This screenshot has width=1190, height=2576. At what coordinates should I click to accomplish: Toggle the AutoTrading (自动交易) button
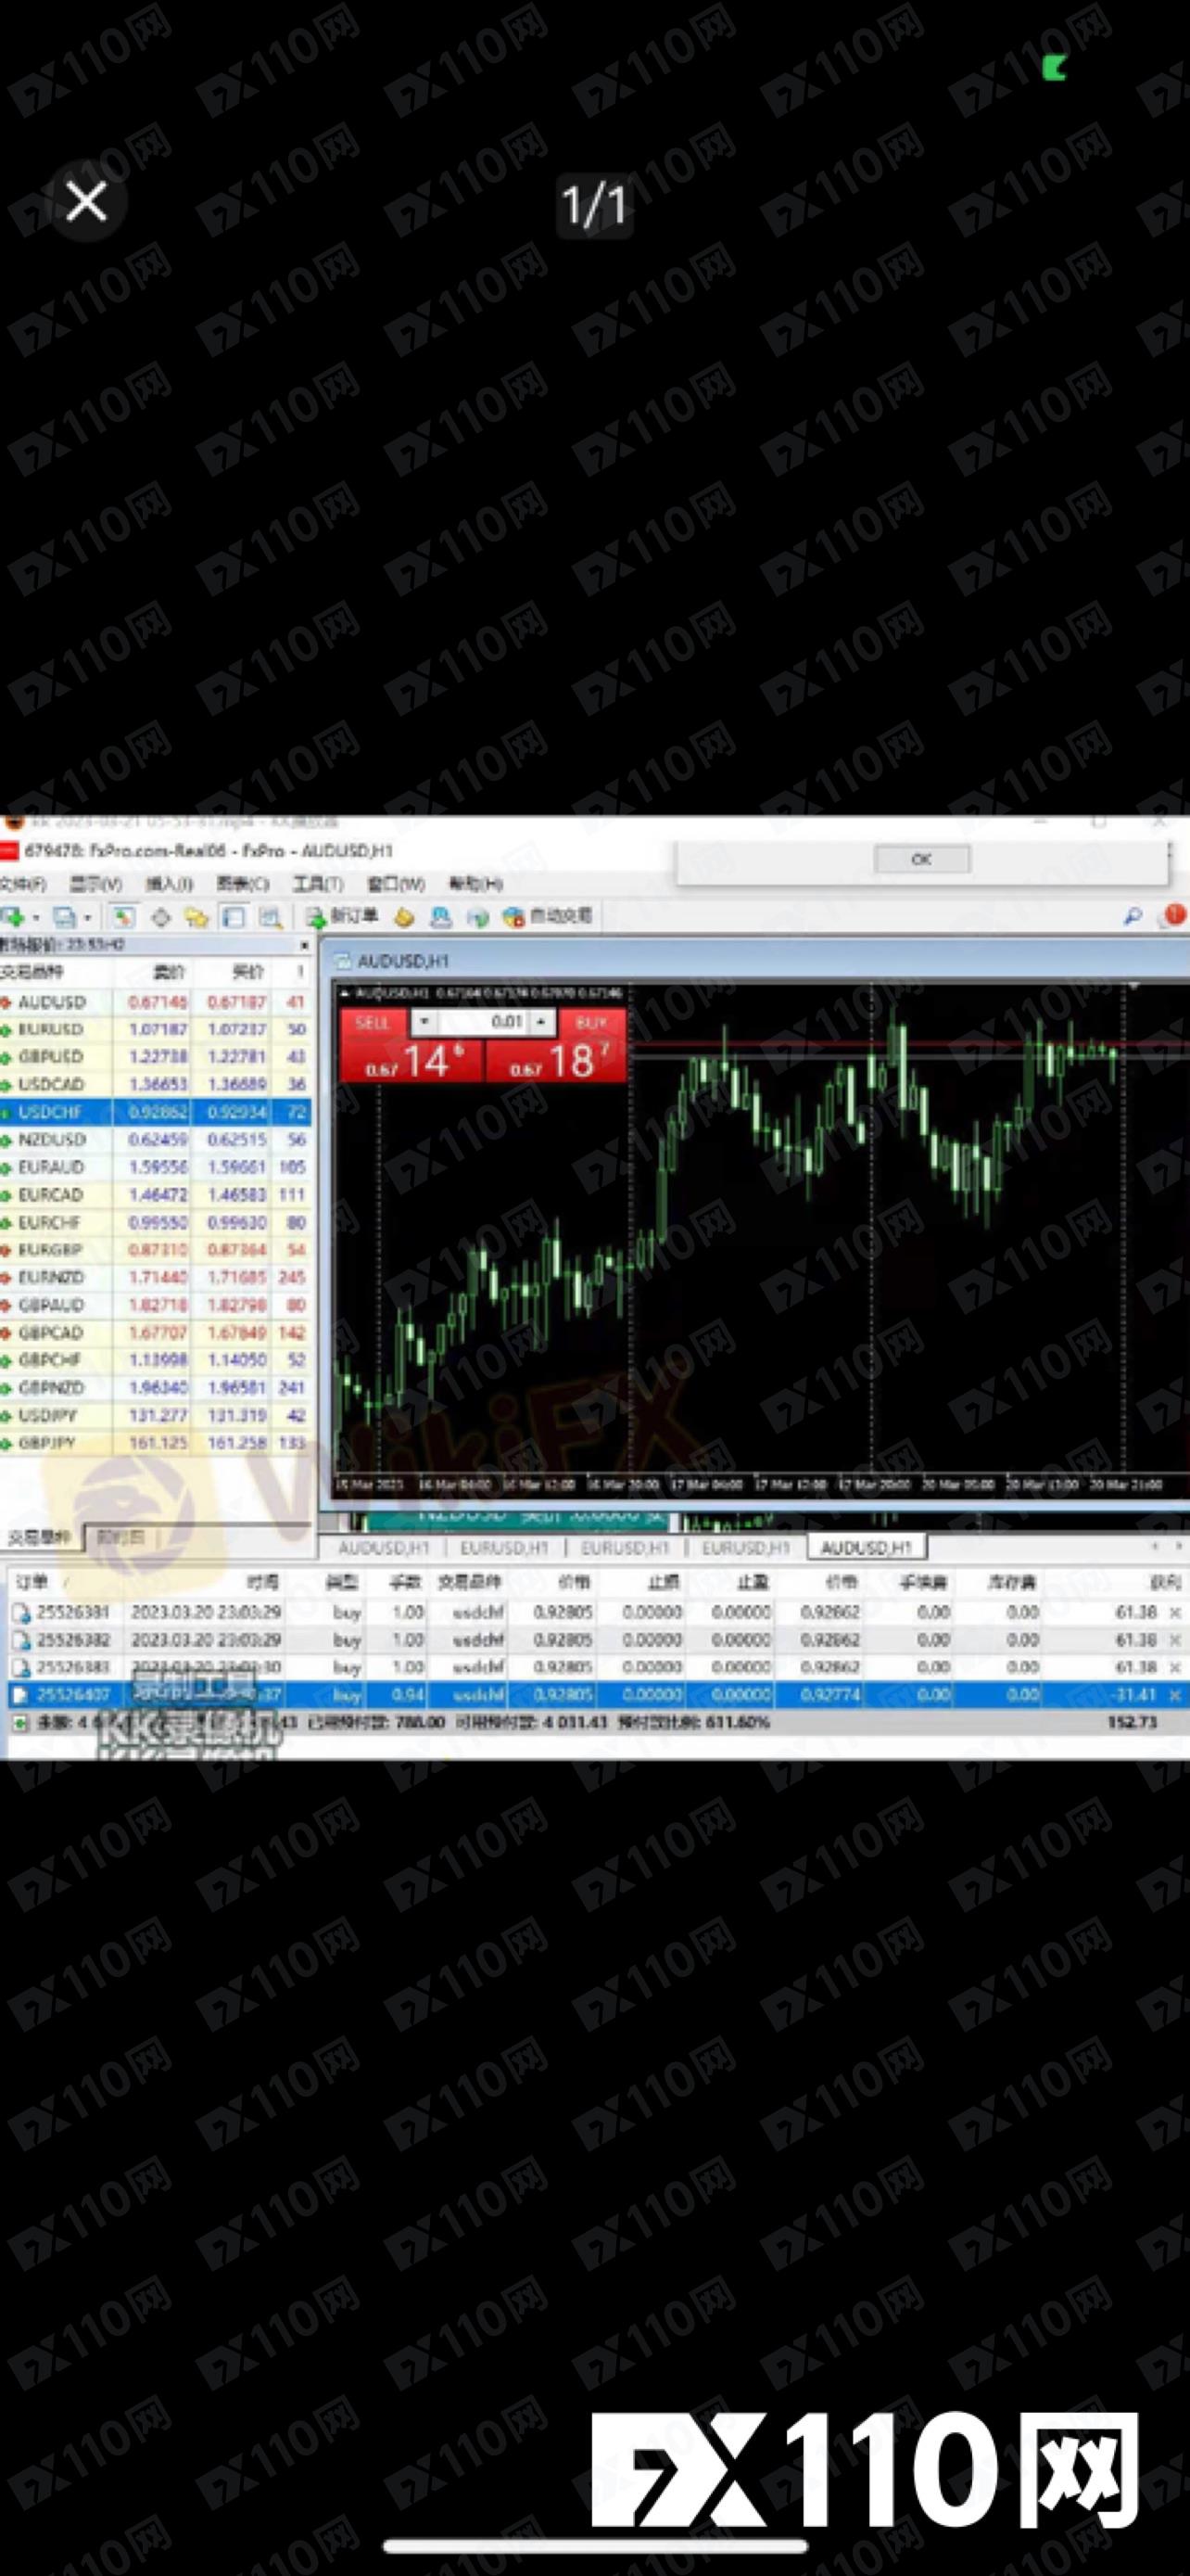[x=548, y=917]
